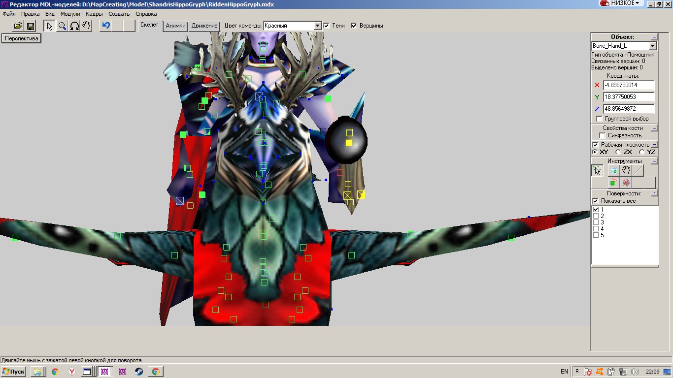This screenshot has width=673, height=378.
Task: Open the Вид menu
Action: pyautogui.click(x=50, y=14)
